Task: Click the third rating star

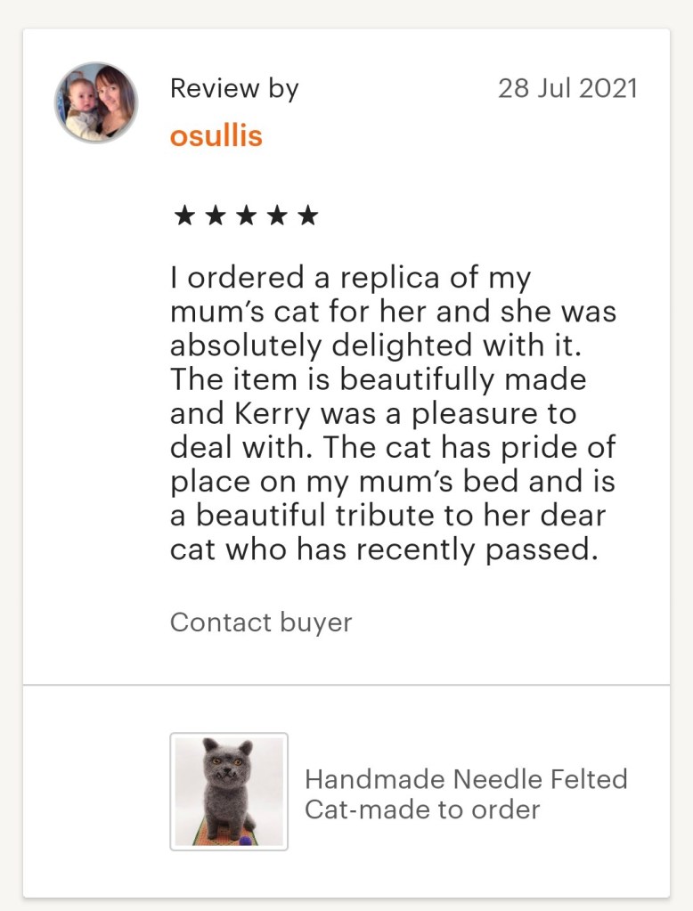Action: 246,216
